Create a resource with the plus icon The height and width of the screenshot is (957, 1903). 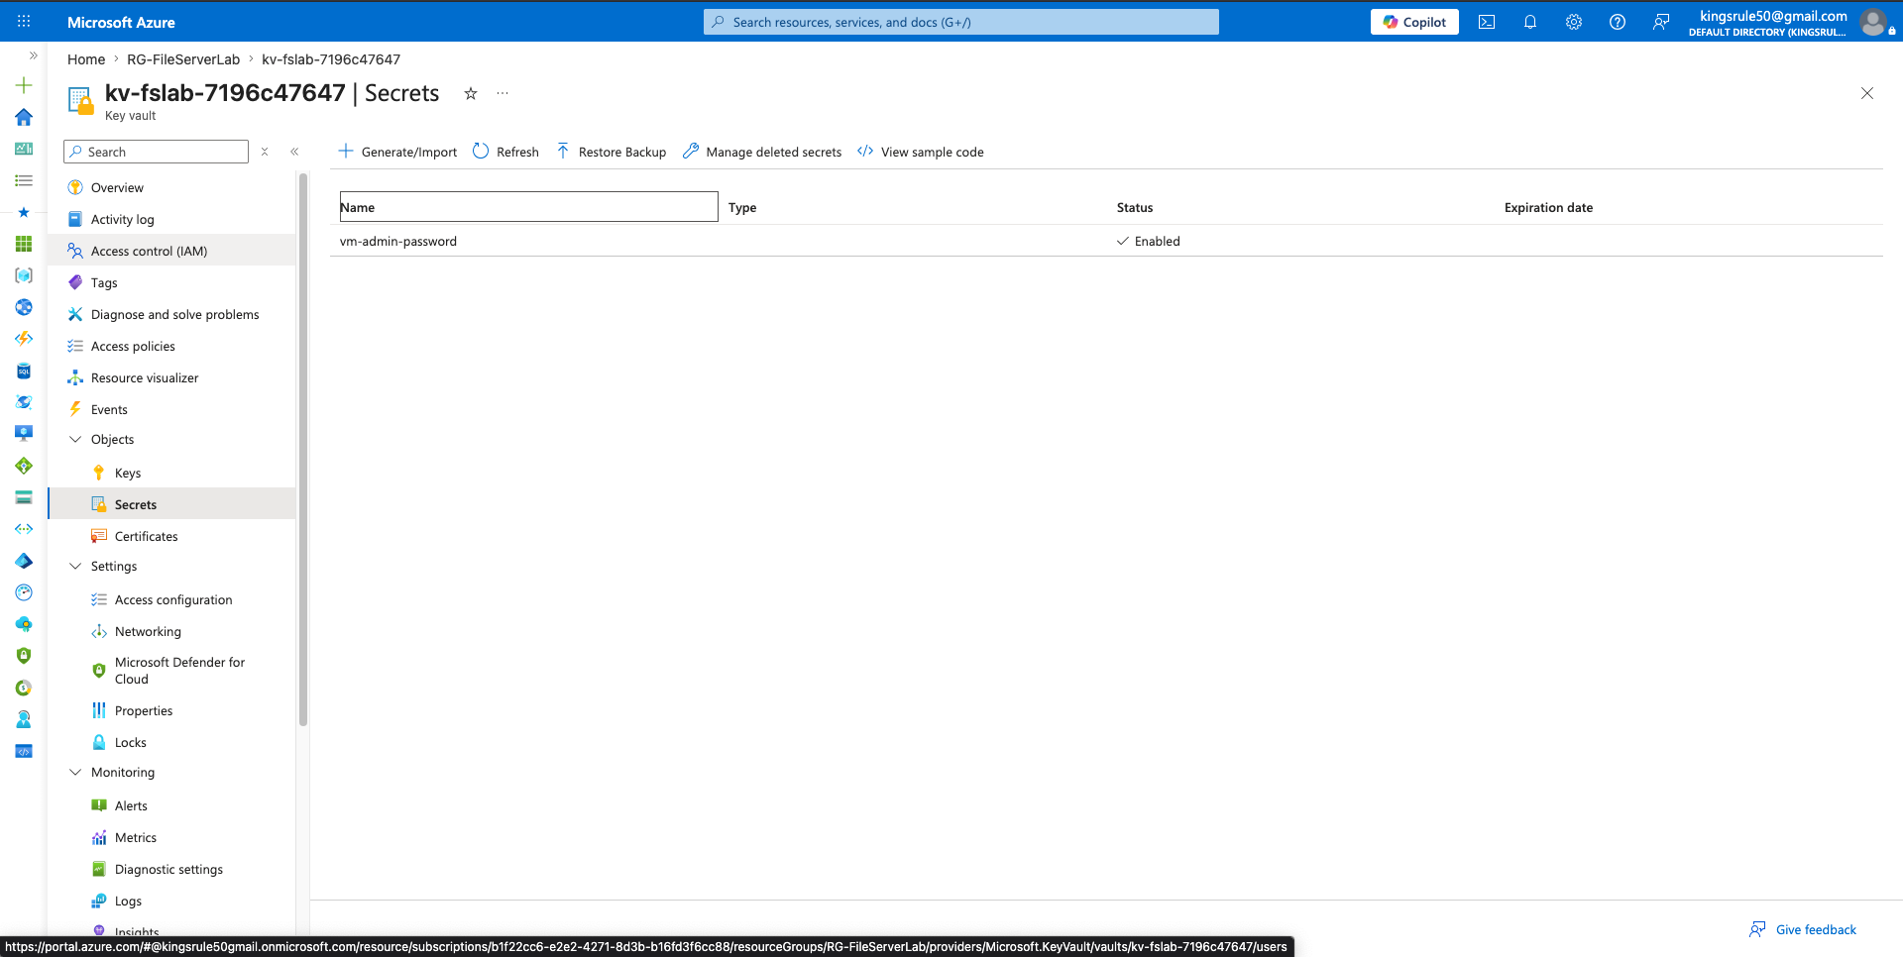[24, 85]
